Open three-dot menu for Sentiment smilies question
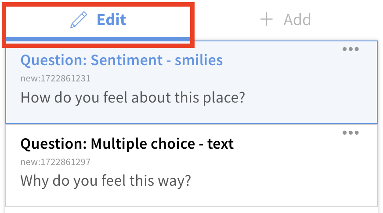This screenshot has width=383, height=213. [350, 49]
